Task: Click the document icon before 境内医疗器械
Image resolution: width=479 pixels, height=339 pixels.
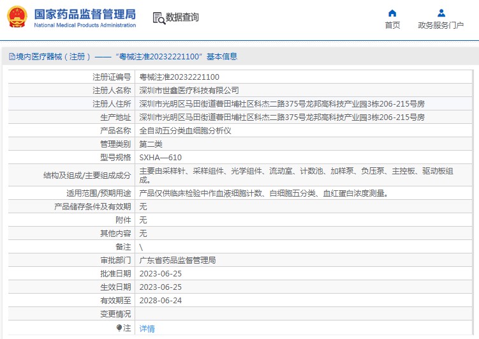Action: click(x=11, y=57)
